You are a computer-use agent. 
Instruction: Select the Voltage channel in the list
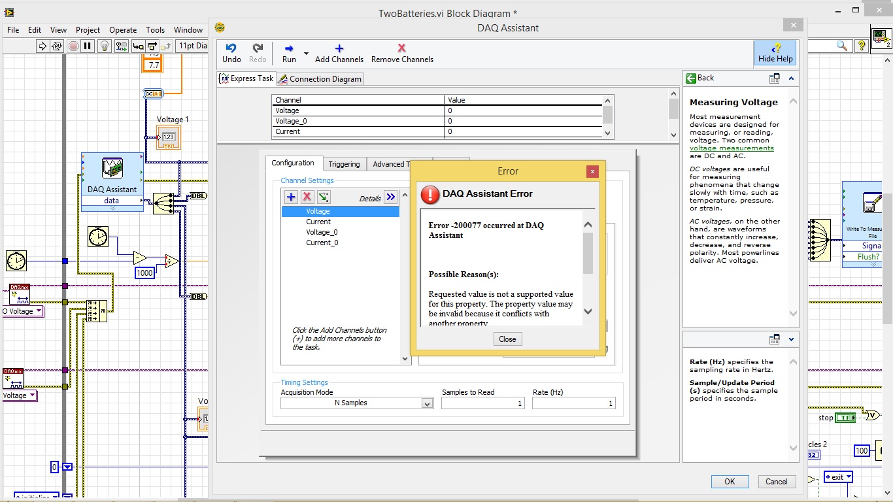(x=340, y=211)
